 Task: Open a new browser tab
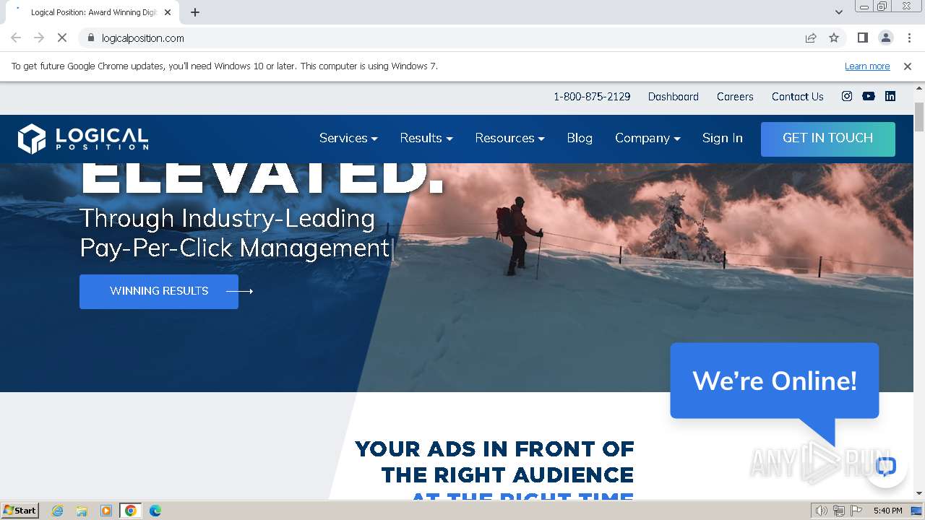(x=195, y=12)
